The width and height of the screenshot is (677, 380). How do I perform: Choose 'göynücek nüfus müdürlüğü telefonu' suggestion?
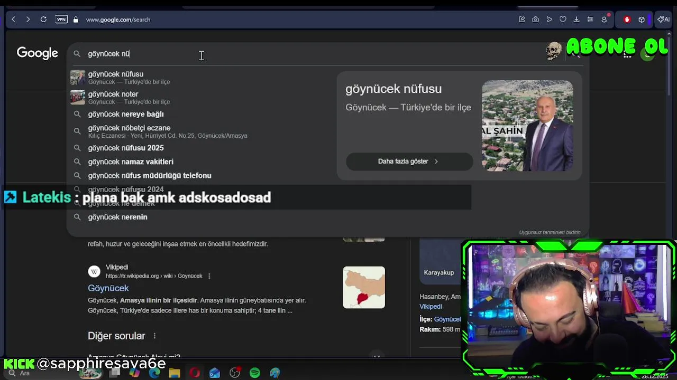[x=201, y=175]
